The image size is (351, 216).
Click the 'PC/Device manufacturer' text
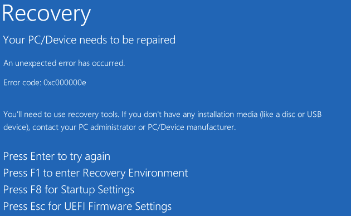point(192,127)
